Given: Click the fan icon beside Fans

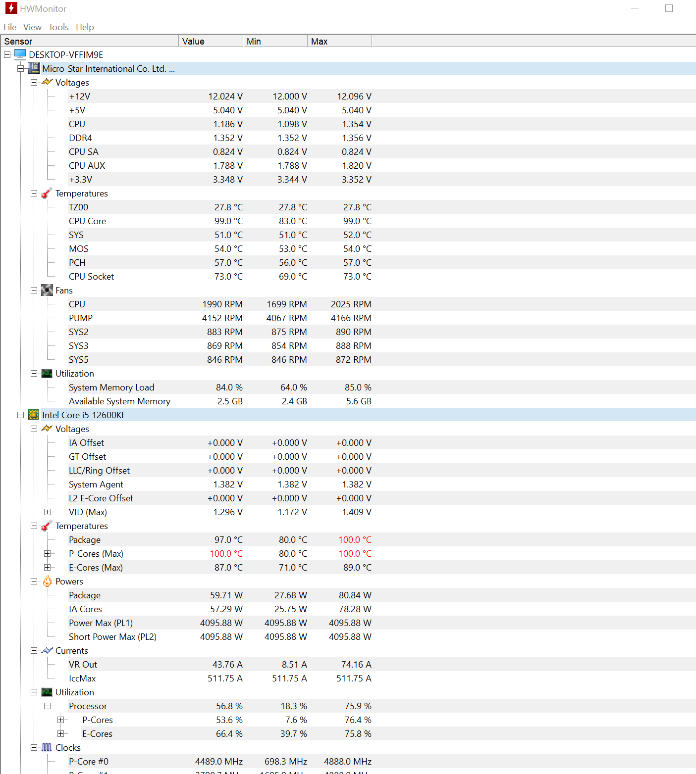Looking at the screenshot, I should (47, 290).
